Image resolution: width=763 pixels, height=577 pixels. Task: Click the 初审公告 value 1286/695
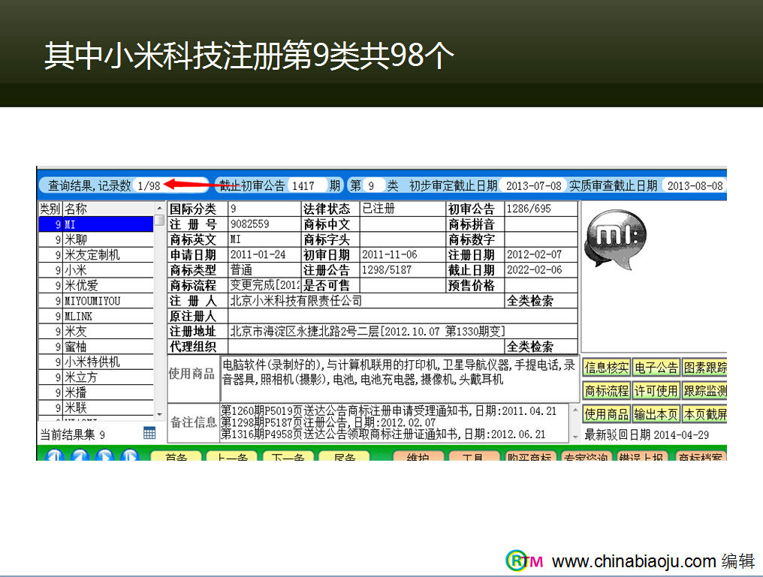pyautogui.click(x=541, y=209)
